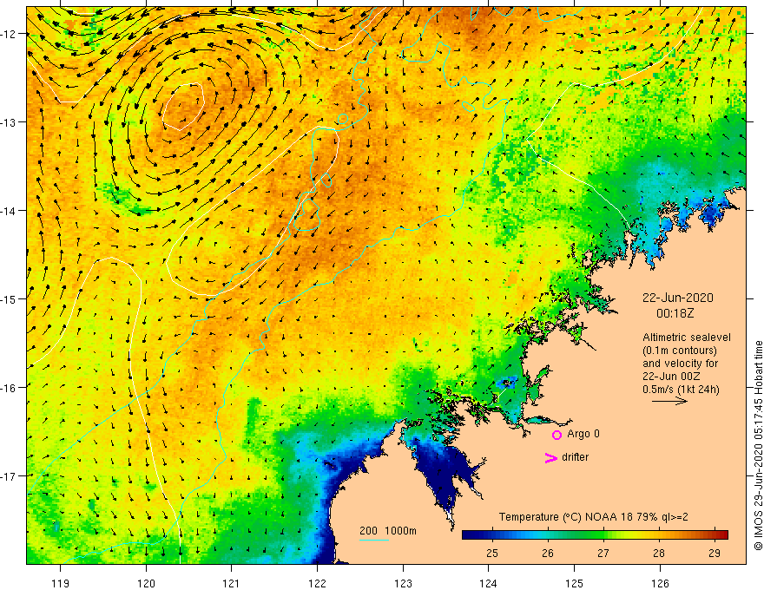Click the longitude axis label 120
Viewport: 764px width, 590px height.
pyautogui.click(x=146, y=583)
